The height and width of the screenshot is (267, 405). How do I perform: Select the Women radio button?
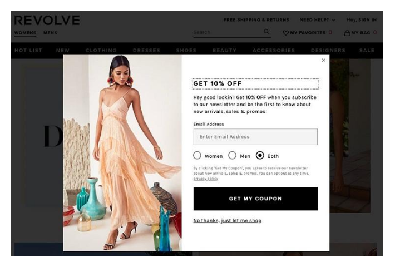198,156
